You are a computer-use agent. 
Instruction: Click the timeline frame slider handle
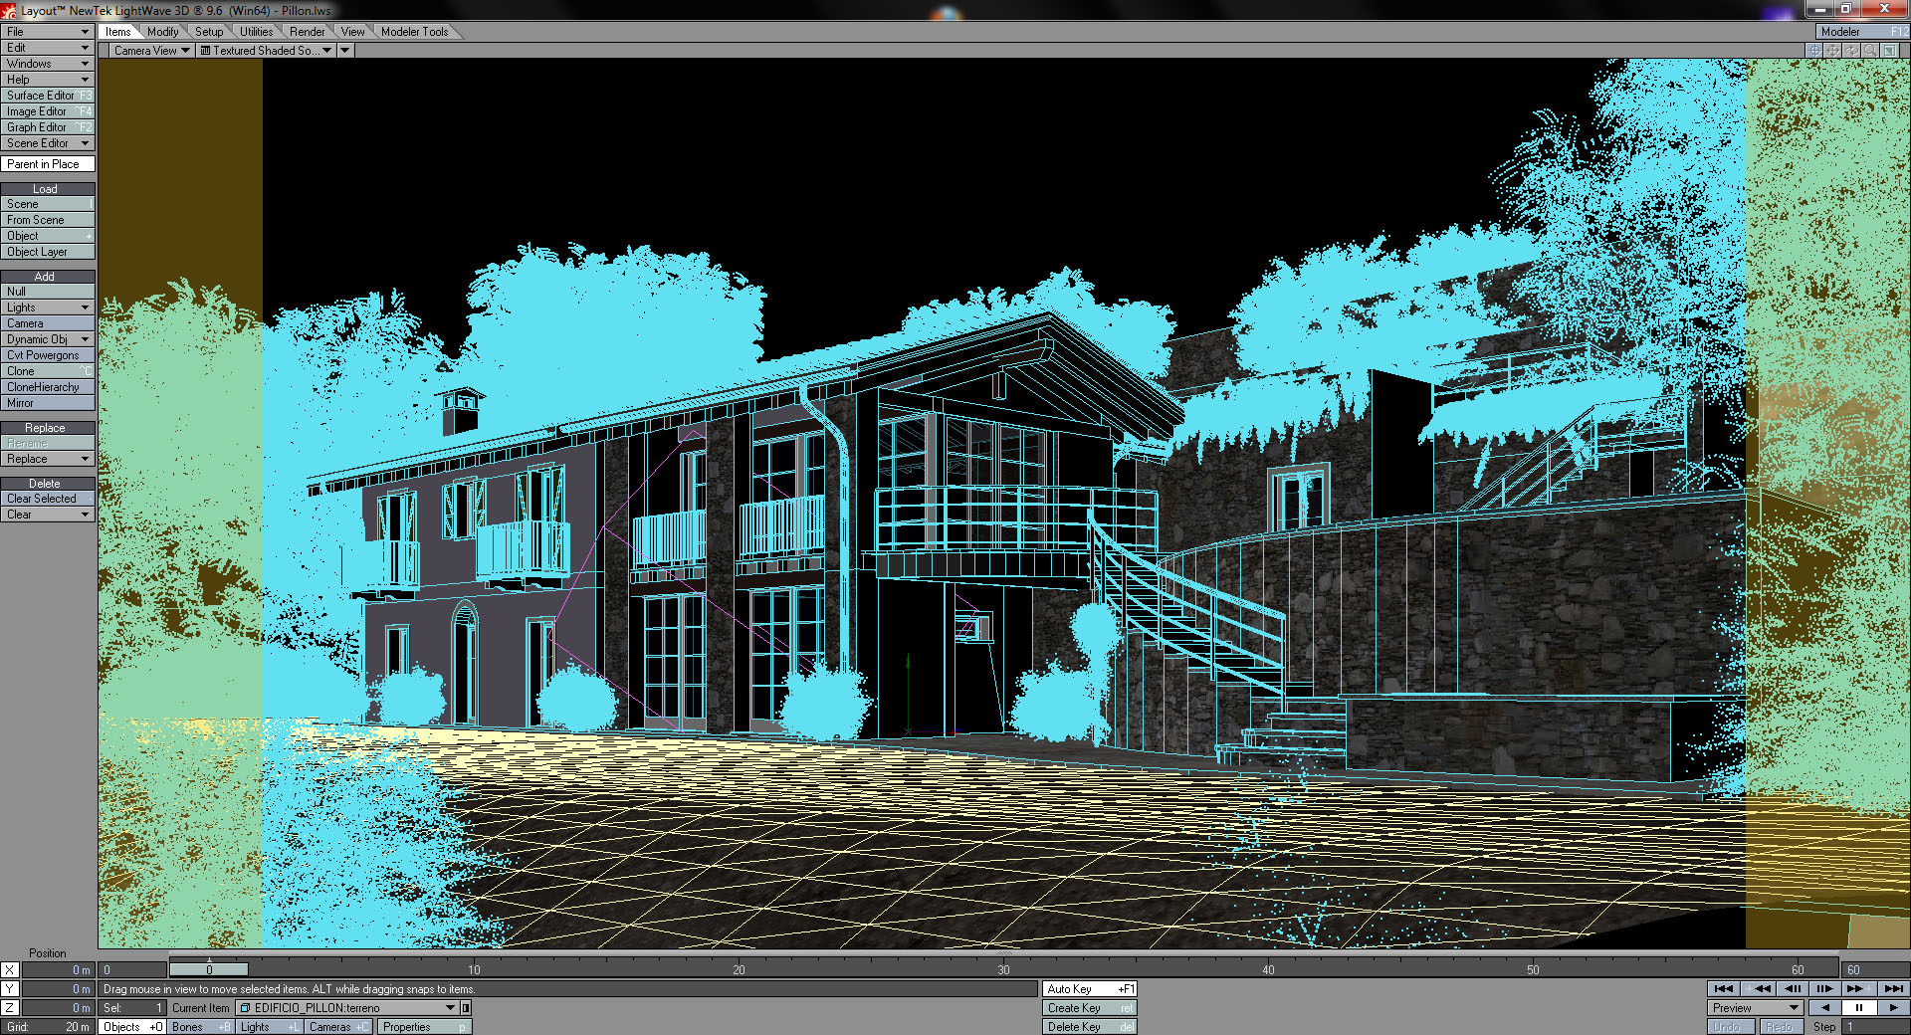click(x=209, y=969)
